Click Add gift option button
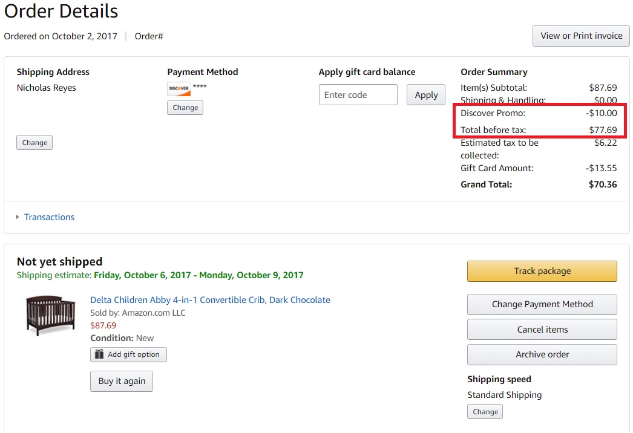633x433 pixels. pyautogui.click(x=128, y=354)
